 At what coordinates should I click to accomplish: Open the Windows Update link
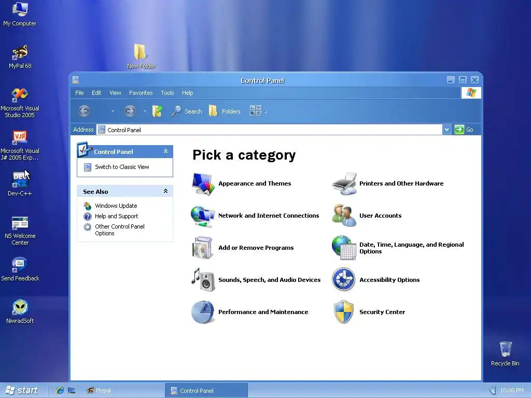116,206
